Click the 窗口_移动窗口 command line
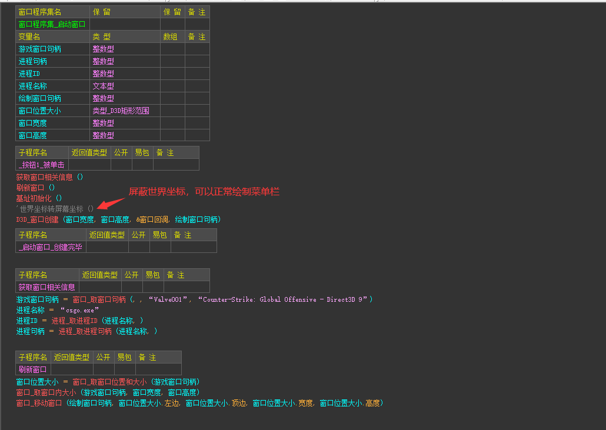 [x=199, y=404]
